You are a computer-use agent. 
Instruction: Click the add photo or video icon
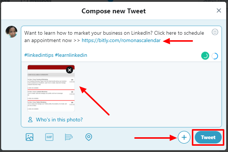30,137
